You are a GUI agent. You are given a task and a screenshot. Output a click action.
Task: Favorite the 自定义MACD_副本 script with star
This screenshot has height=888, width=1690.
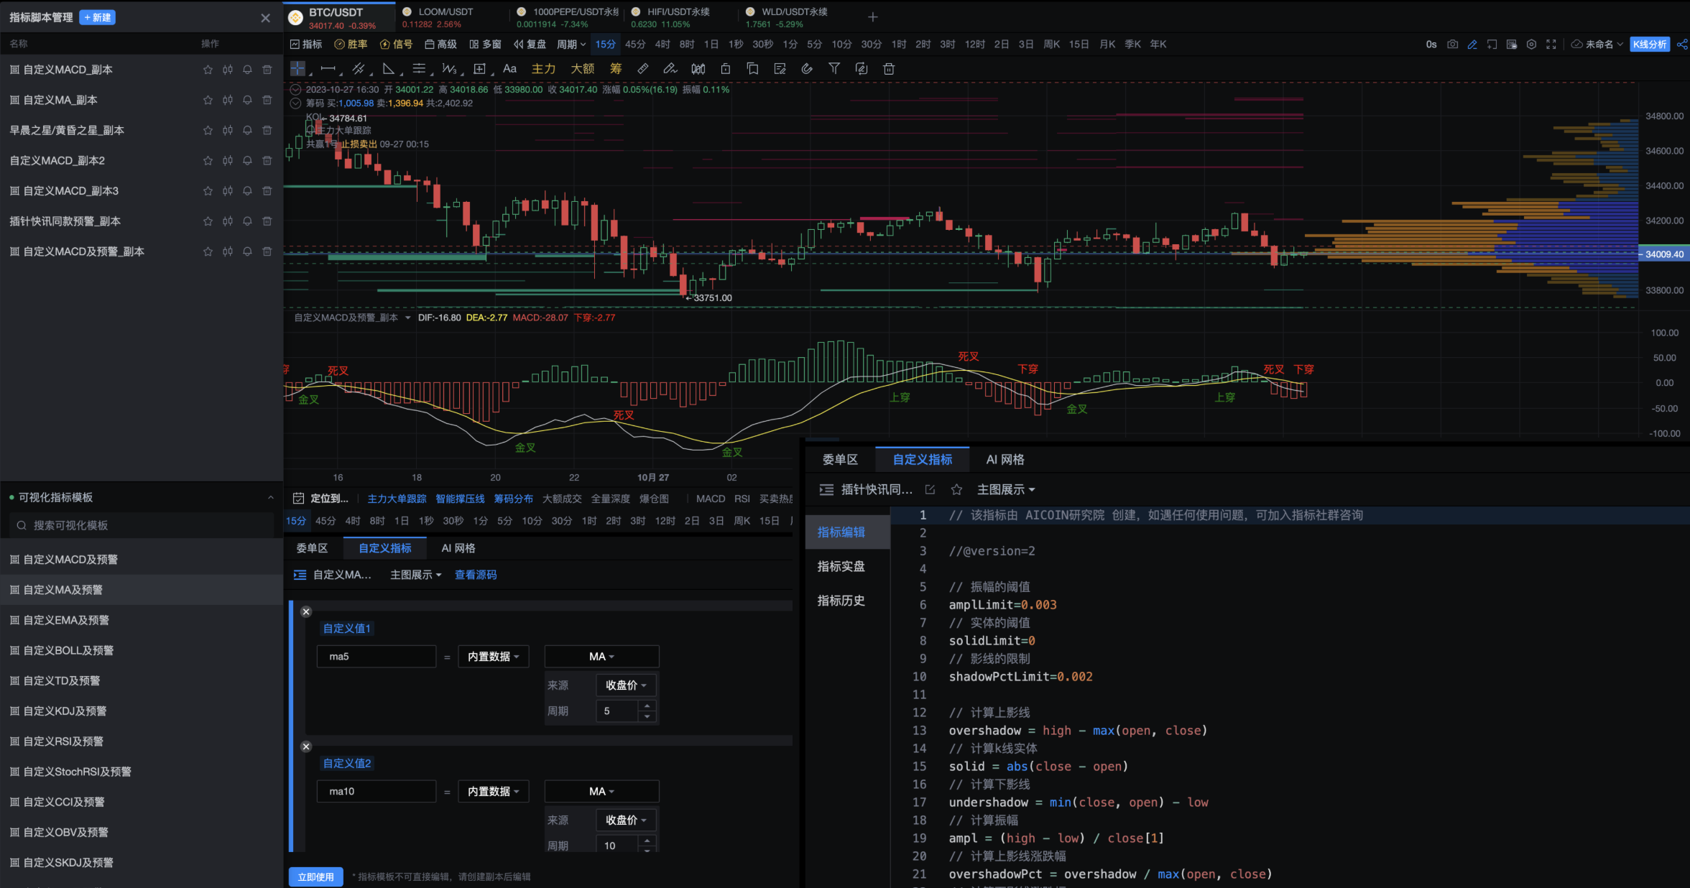208,70
